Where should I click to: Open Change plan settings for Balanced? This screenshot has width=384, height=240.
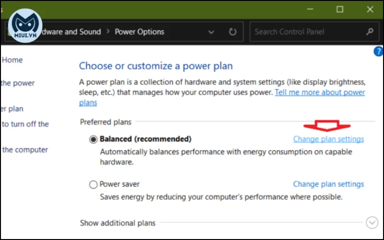(x=328, y=139)
